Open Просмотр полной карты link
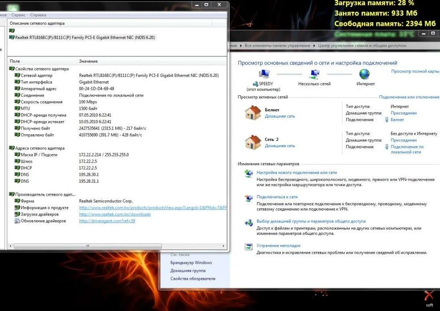Image resolution: width=440 pixels, height=311 pixels. tap(415, 71)
